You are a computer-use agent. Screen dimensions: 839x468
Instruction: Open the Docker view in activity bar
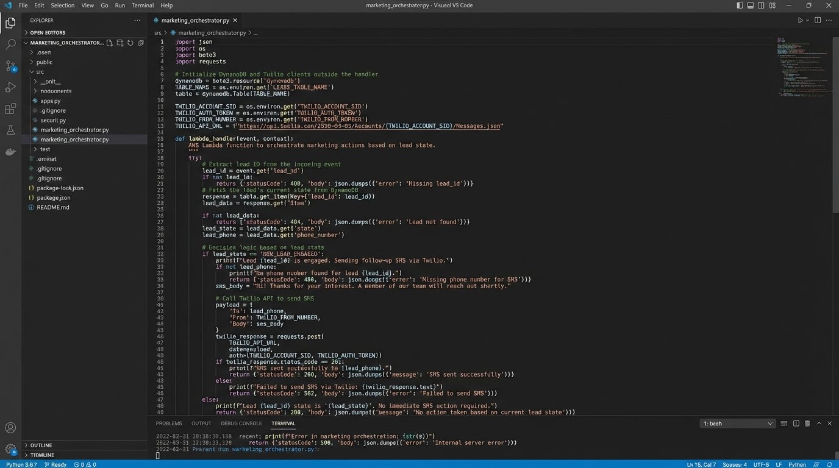click(x=10, y=152)
